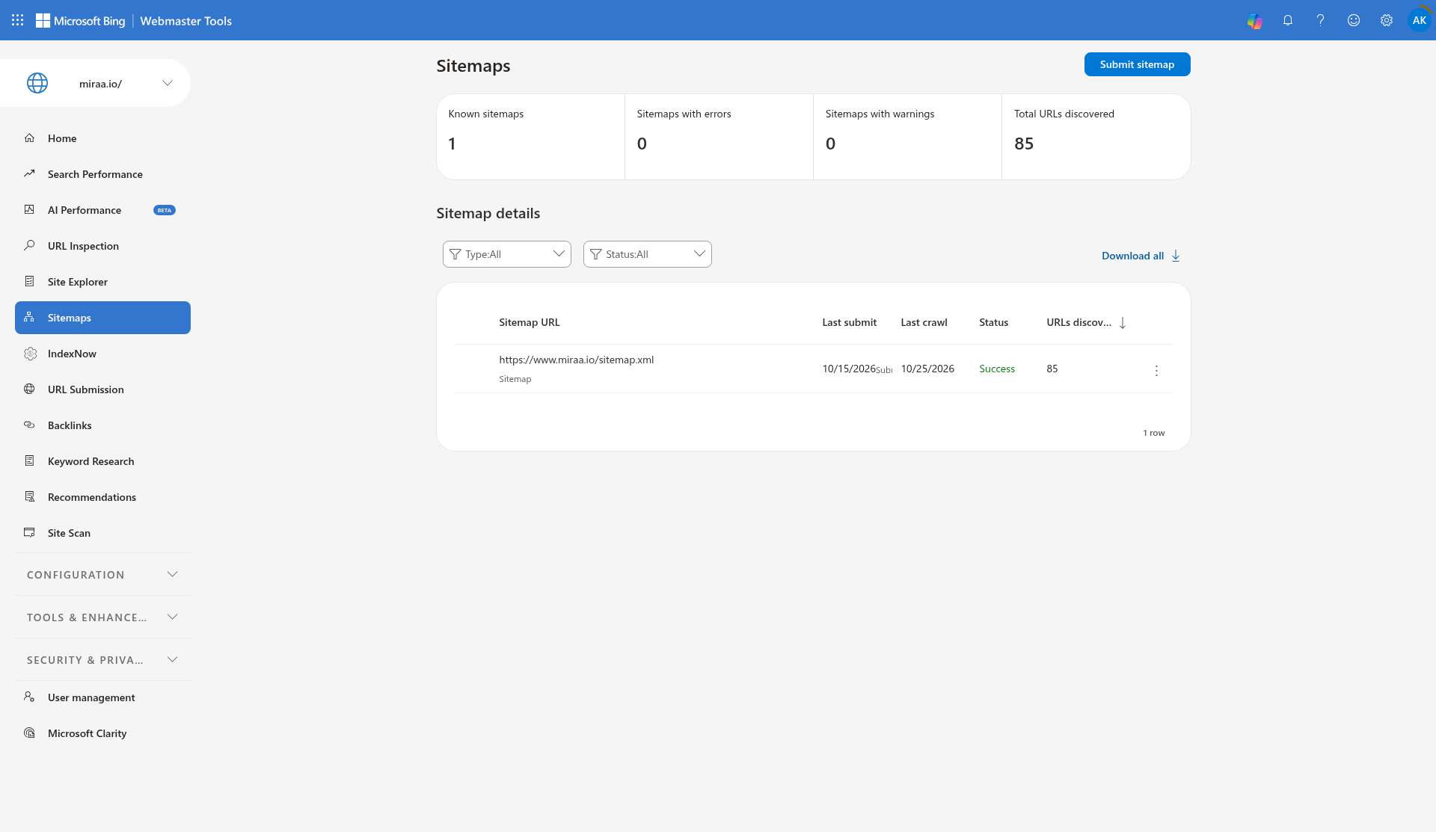Expand the TOOLS & ENHANCE... section
The image size is (1436, 832).
pyautogui.click(x=103, y=617)
